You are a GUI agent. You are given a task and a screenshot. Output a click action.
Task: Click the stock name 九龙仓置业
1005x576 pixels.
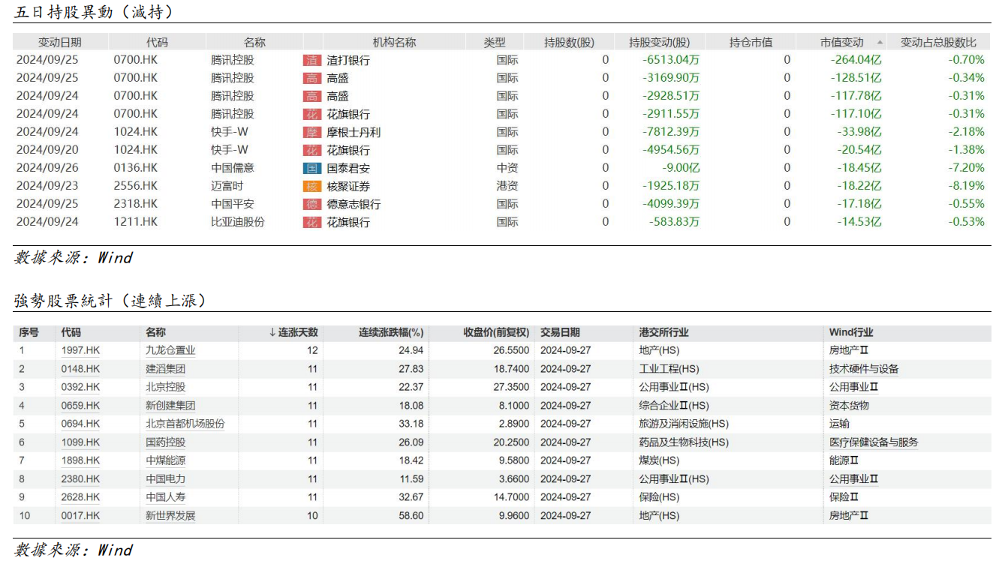[170, 350]
